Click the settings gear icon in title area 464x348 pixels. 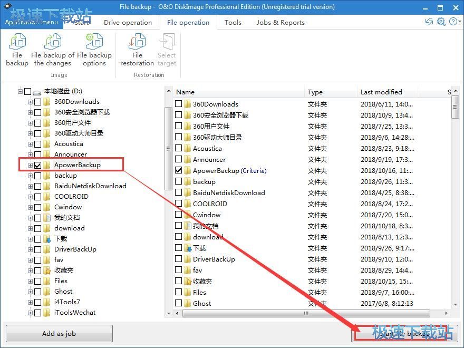click(x=441, y=22)
